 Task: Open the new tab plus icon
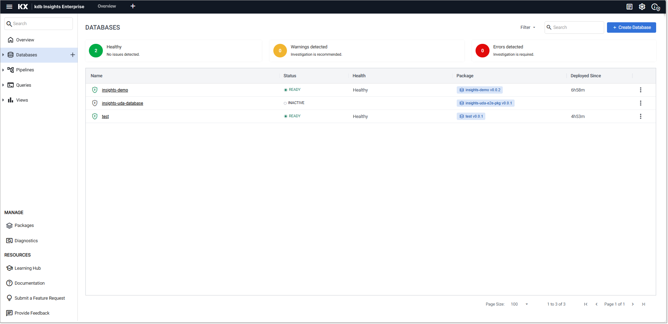point(133,6)
